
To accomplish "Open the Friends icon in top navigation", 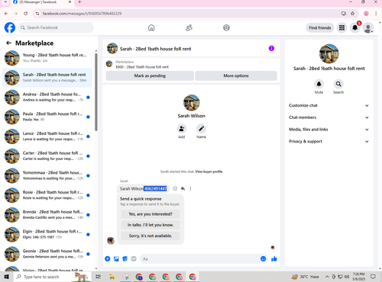I will coord(189,27).
